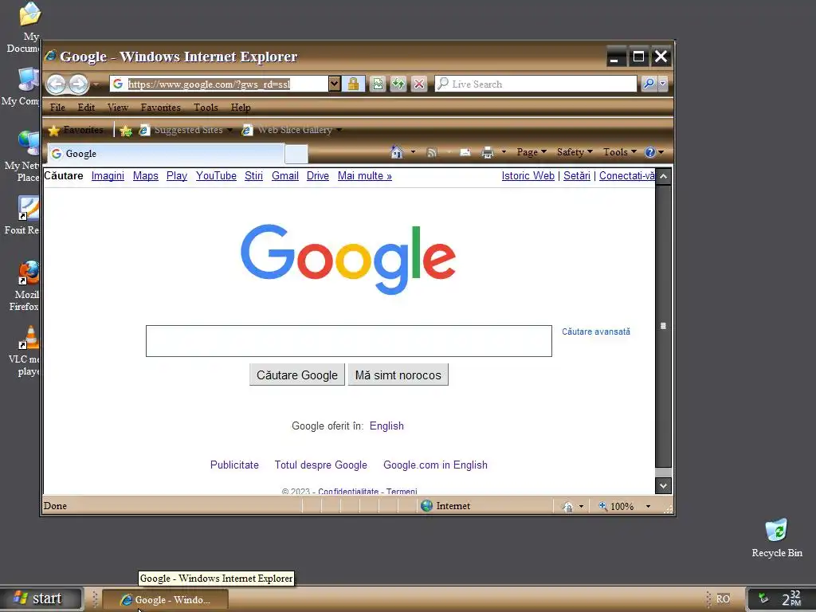Open the Publicitate link
This screenshot has height=612, width=816.
click(234, 465)
